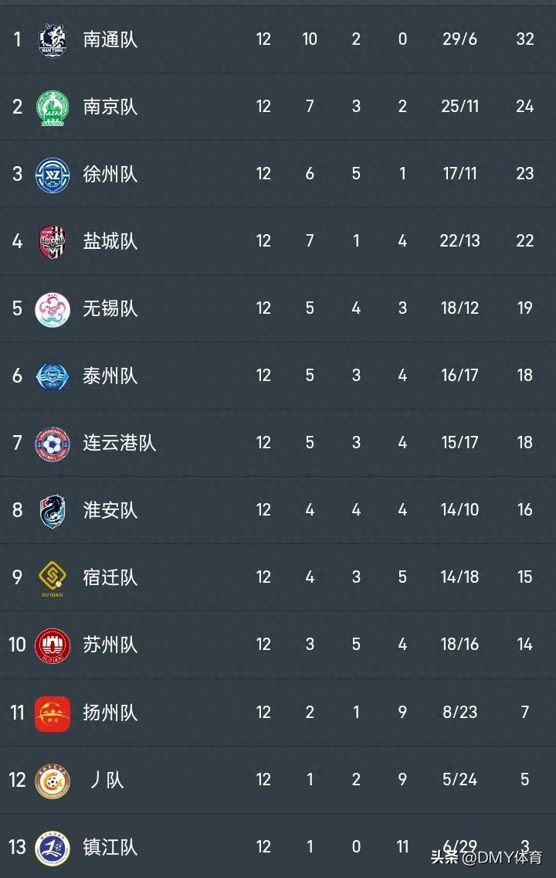Click the 12th-ranked team's logo
This screenshot has width=556, height=878.
(x=53, y=779)
